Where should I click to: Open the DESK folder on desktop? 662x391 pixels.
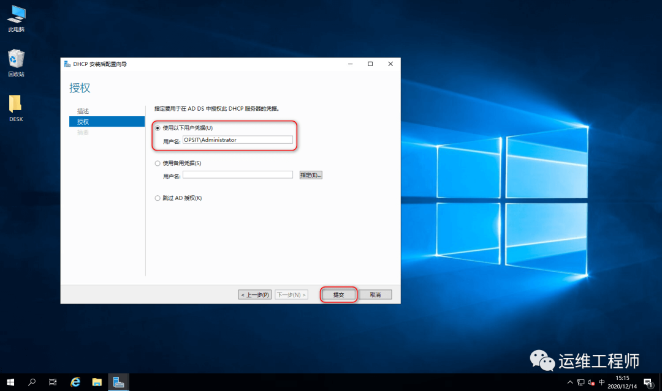[15, 108]
